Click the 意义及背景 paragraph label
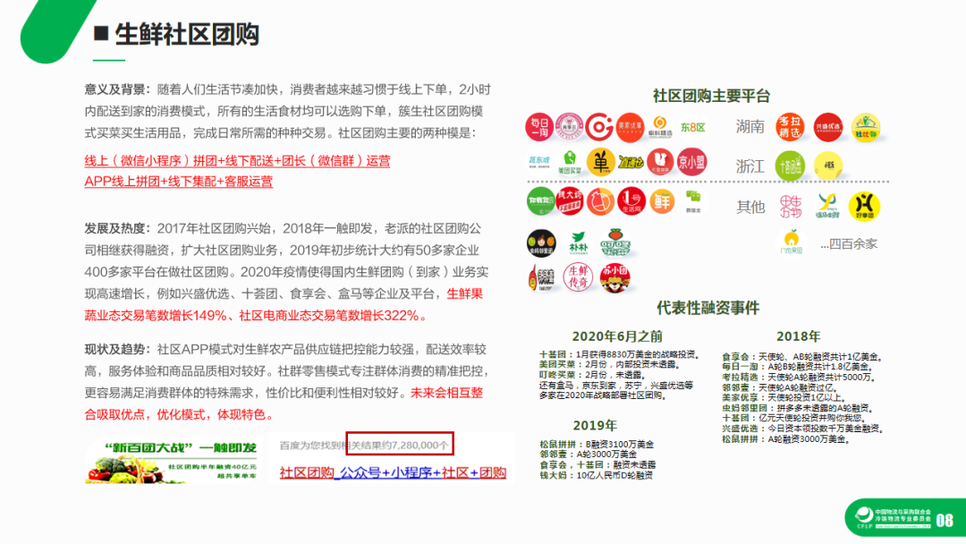 click(118, 90)
